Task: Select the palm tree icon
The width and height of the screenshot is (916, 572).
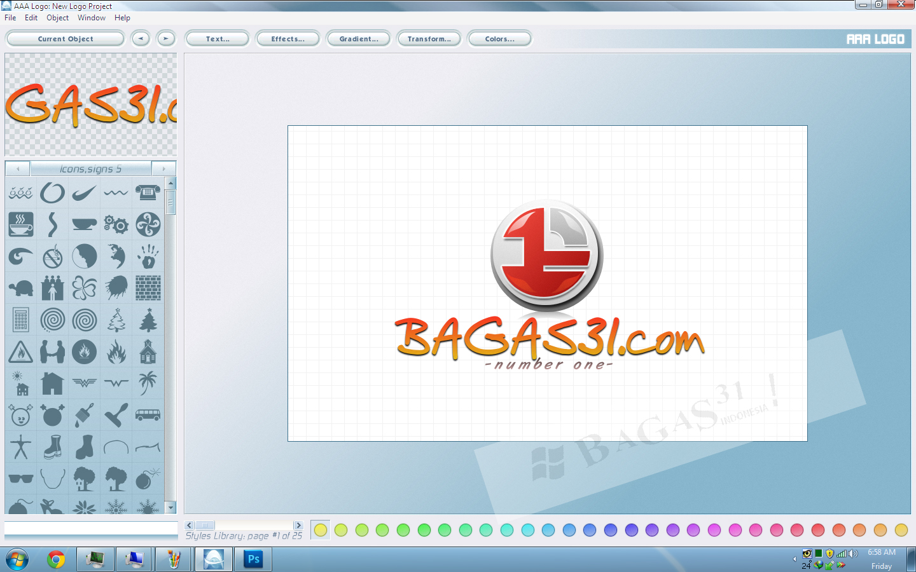Action: (x=148, y=383)
